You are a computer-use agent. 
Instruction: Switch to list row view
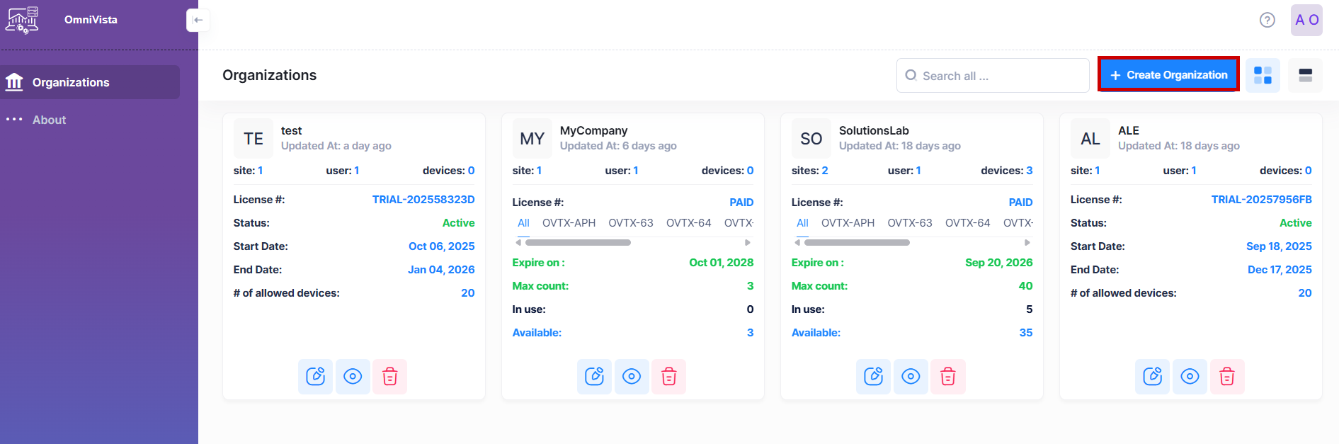pyautogui.click(x=1305, y=75)
